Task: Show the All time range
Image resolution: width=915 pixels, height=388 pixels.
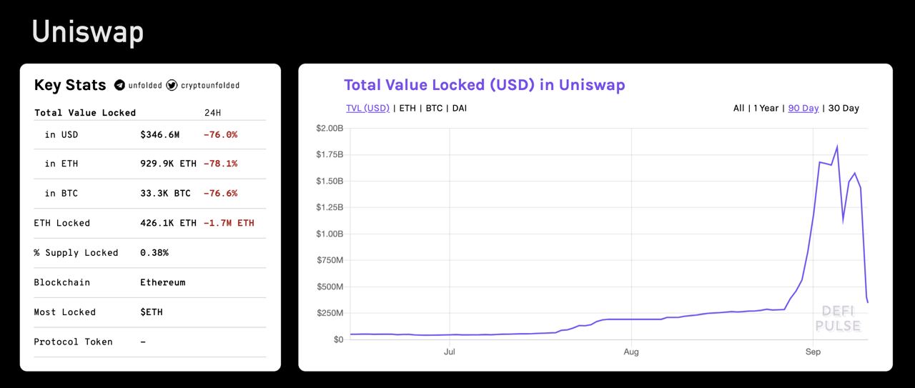Action: [738, 109]
